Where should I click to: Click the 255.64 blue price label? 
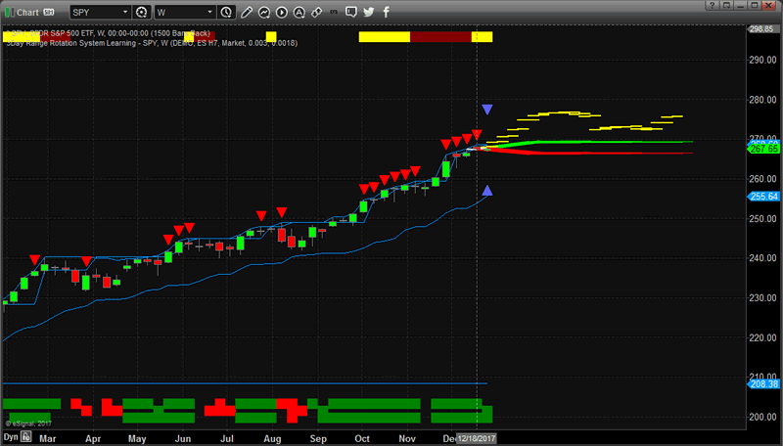763,197
